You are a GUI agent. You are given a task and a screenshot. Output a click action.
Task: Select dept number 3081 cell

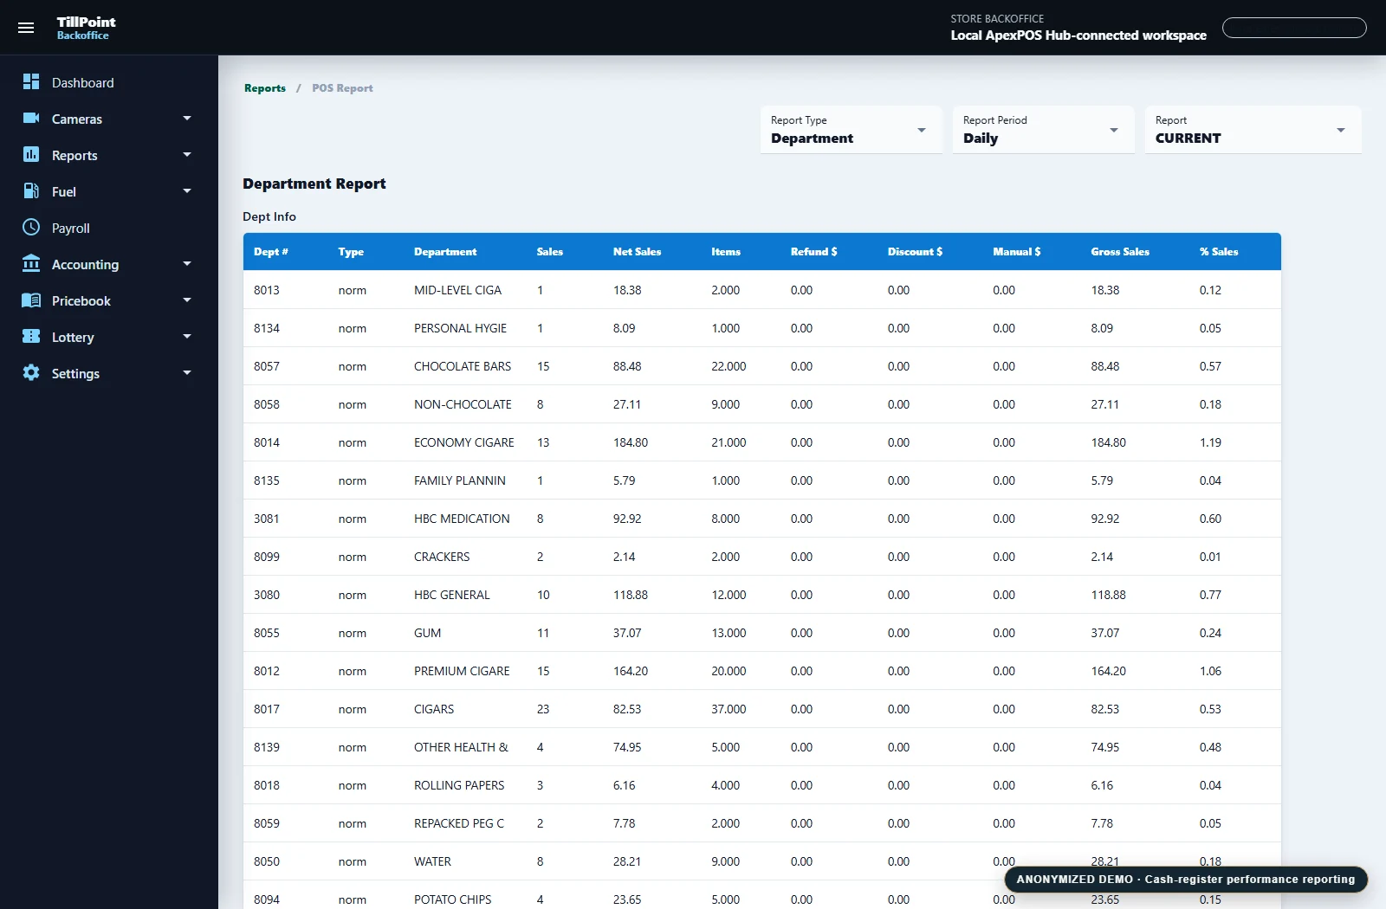click(267, 519)
